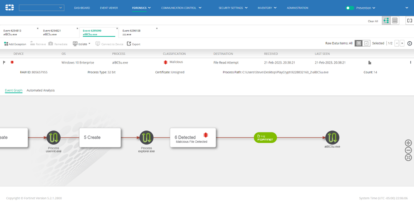Expand the Security Settings menu
Screen dimensions: 414x201
click(233, 8)
